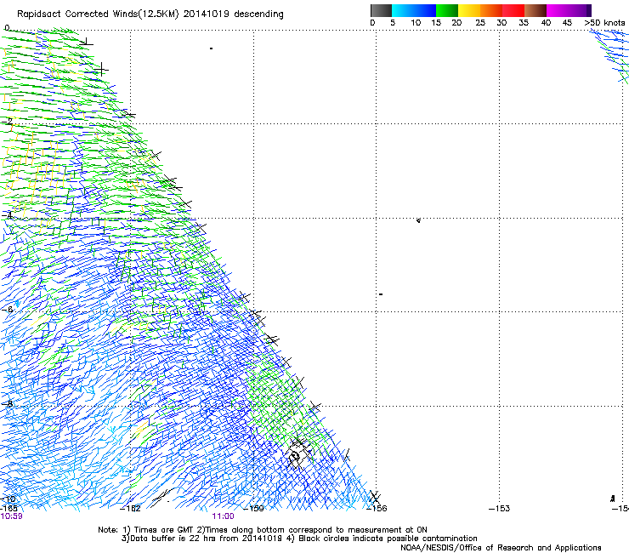Screen dimensions: 629x553
Task: Click the longitude label '-162'
Action: [131, 509]
